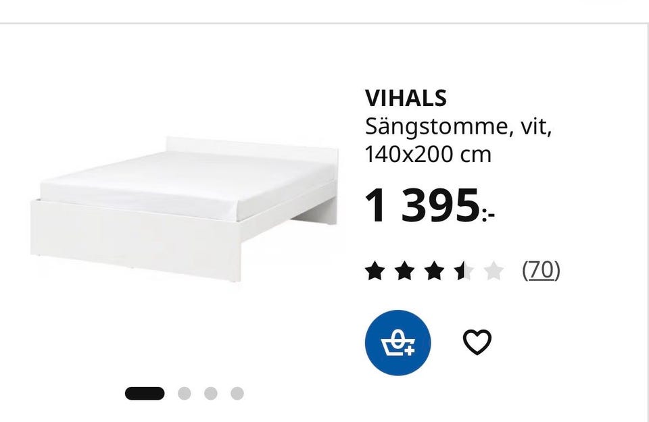The width and height of the screenshot is (649, 422).
Task: Switch to the second image carousel dot
Action: point(184,394)
